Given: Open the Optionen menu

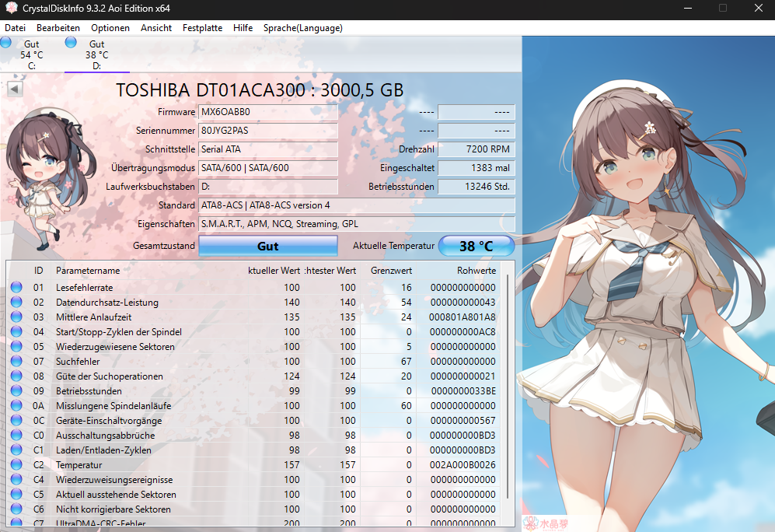Looking at the screenshot, I should coord(110,28).
